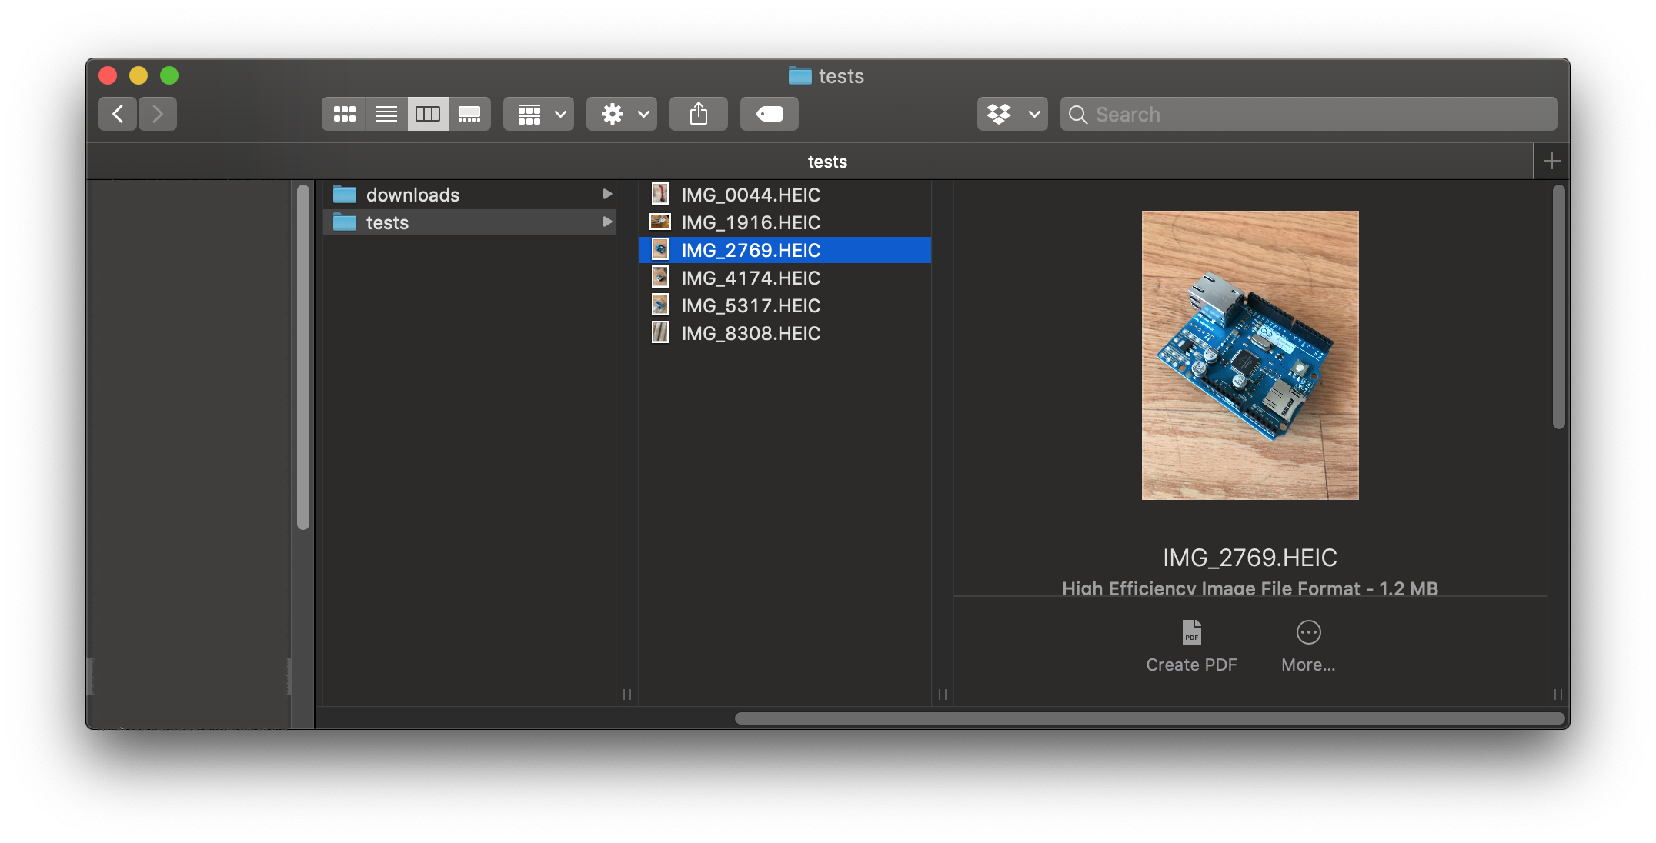
Task: Click the Share toolbar icon
Action: click(698, 114)
